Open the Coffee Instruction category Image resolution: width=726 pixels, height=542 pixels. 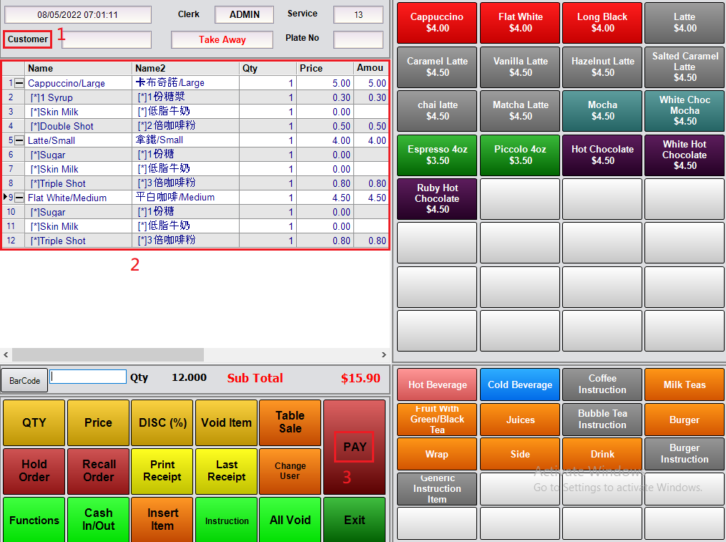coord(602,384)
